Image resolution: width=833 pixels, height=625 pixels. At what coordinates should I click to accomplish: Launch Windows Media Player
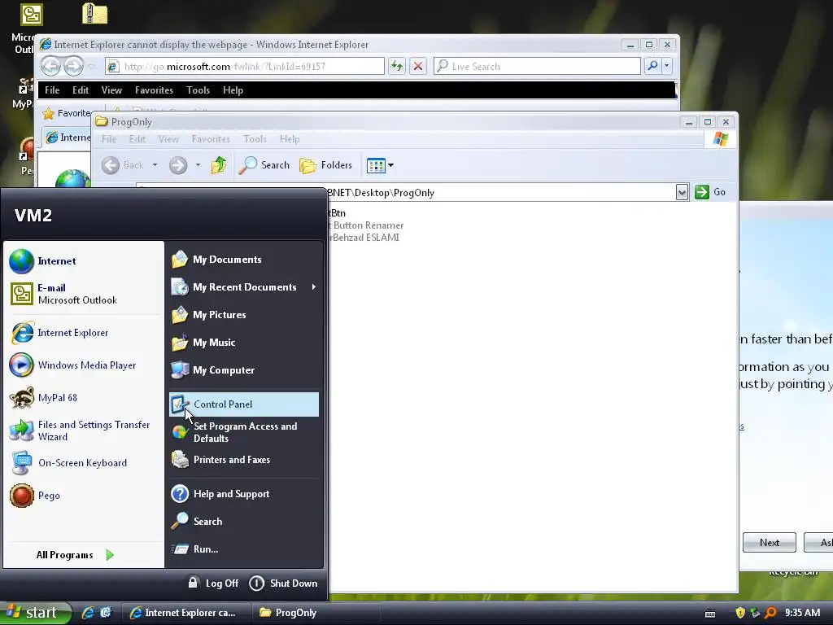tap(84, 365)
